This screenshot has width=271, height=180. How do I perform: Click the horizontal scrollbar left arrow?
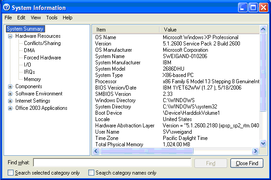click(x=96, y=151)
